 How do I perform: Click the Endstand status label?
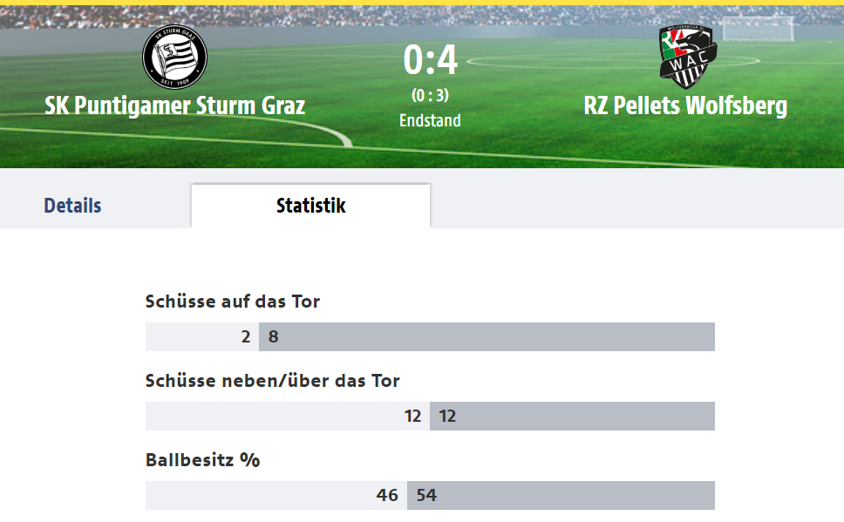click(x=430, y=120)
